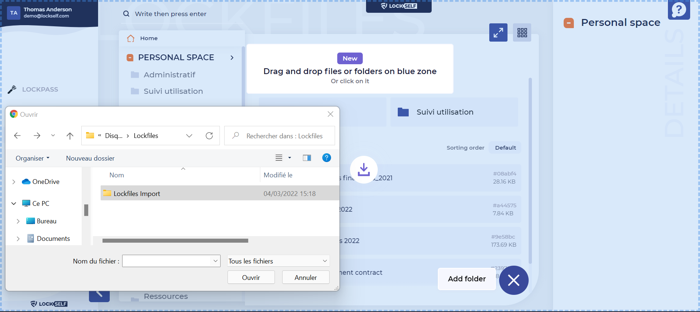Open file dialog help icon
The height and width of the screenshot is (312, 700).
[326, 158]
